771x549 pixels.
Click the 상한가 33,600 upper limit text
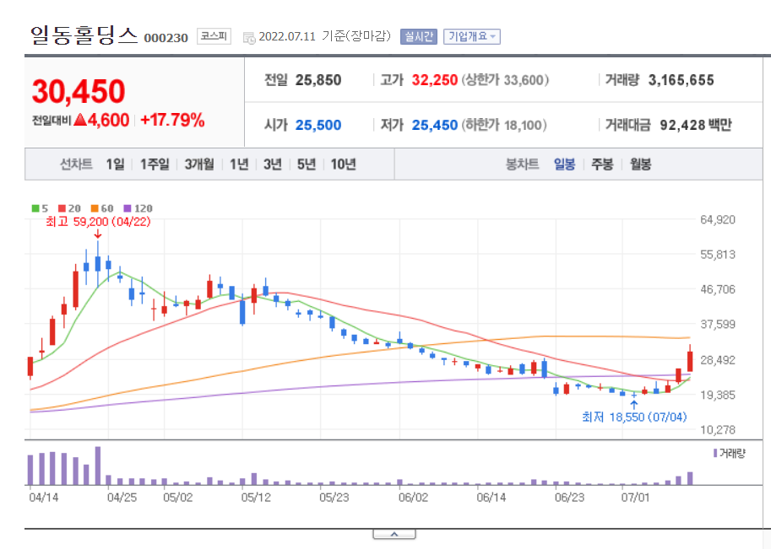[x=505, y=80]
